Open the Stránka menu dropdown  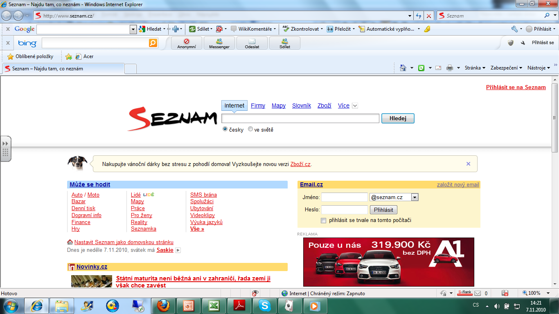(x=475, y=68)
